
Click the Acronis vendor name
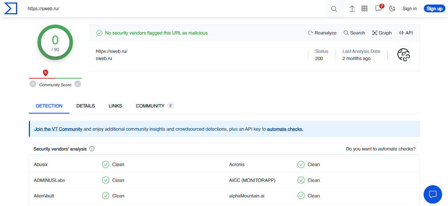[x=237, y=164]
